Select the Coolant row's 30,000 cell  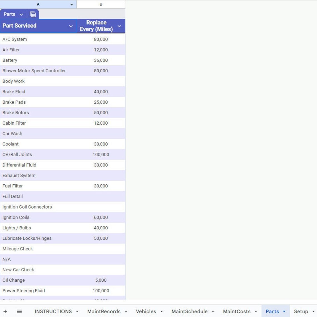click(x=100, y=144)
